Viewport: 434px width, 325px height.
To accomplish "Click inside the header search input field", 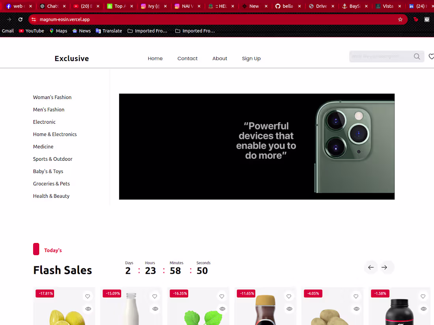I will tap(379, 56).
